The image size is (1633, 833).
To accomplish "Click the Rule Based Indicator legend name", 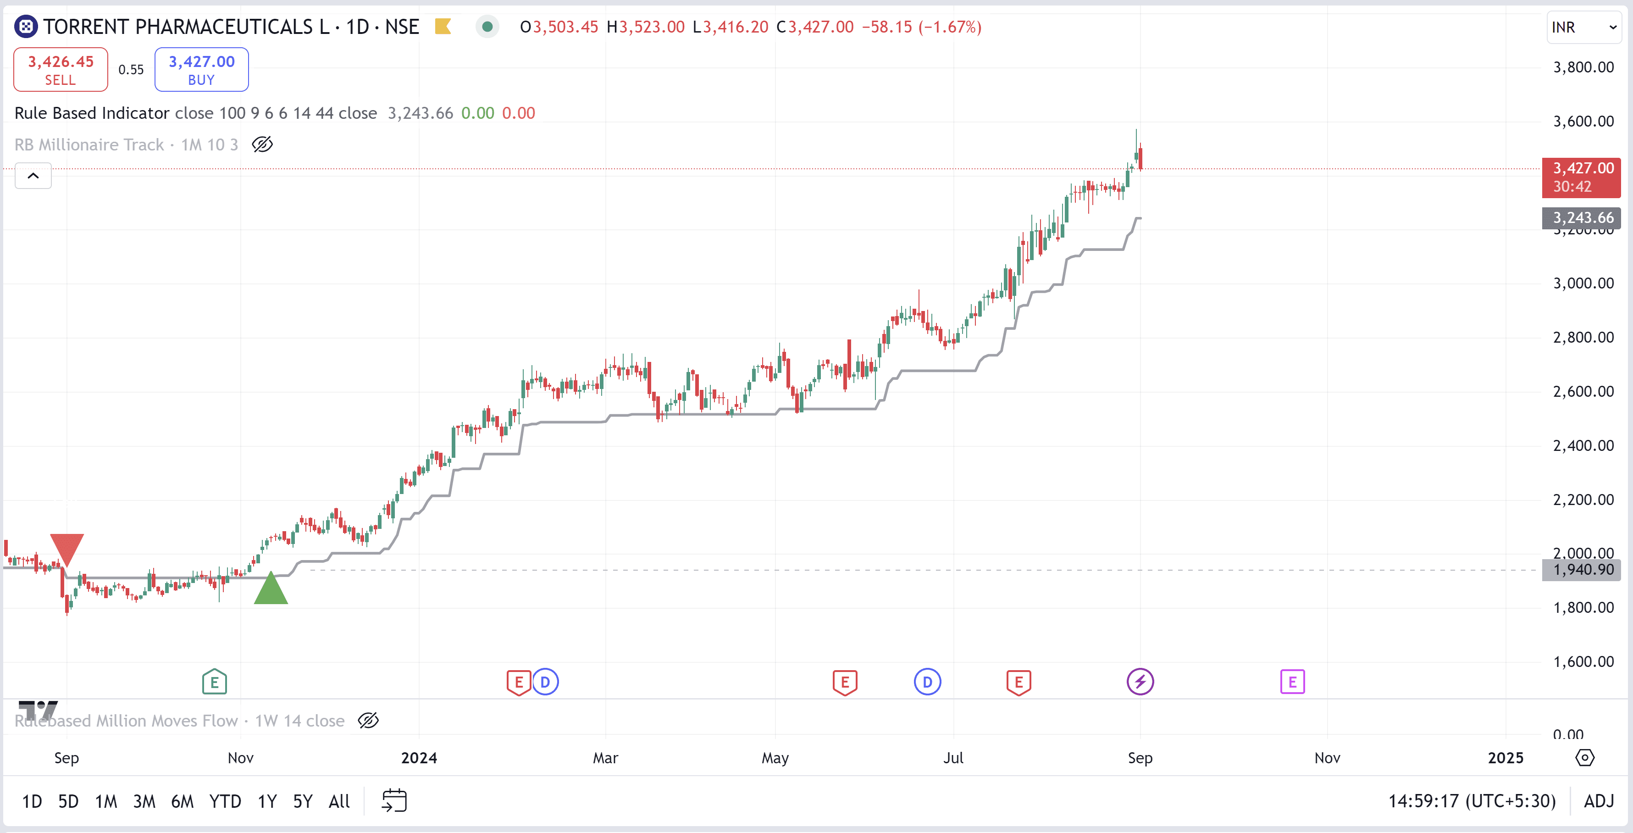I will 92,113.
